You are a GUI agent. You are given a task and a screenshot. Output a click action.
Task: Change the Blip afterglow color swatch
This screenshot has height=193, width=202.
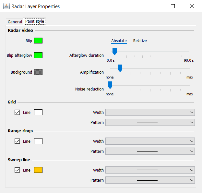(x=38, y=55)
